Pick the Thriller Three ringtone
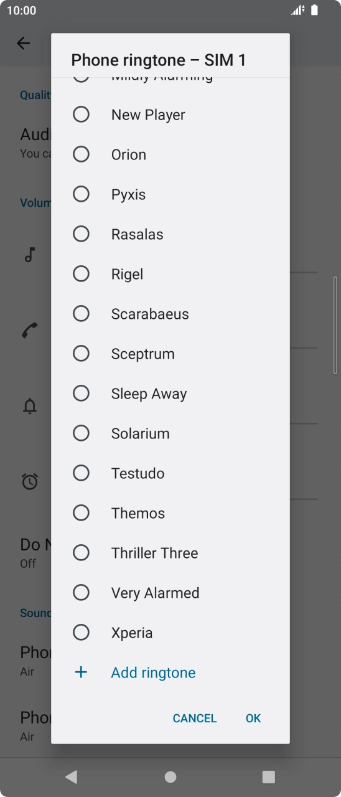The width and height of the screenshot is (341, 797). [170, 553]
